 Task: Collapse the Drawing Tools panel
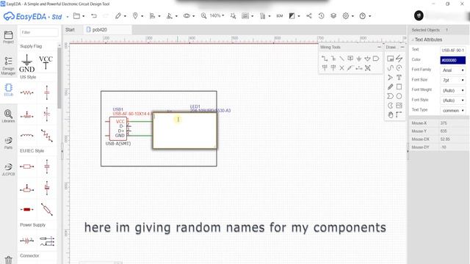click(402, 47)
